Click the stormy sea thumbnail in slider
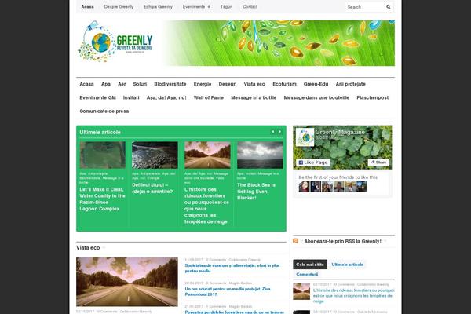 [x=260, y=155]
